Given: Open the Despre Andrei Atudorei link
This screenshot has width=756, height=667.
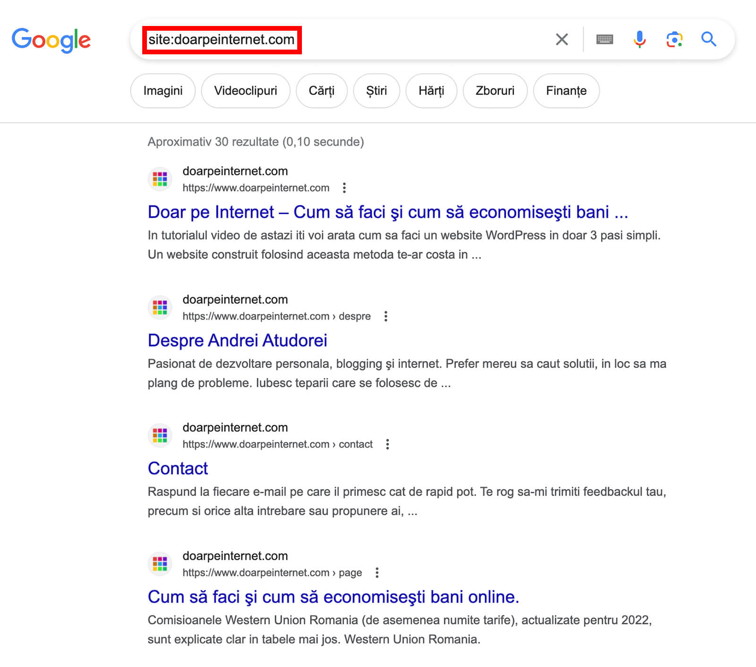Looking at the screenshot, I should tap(238, 341).
